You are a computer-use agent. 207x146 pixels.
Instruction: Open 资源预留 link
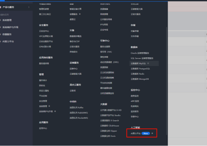[x=104, y=67]
